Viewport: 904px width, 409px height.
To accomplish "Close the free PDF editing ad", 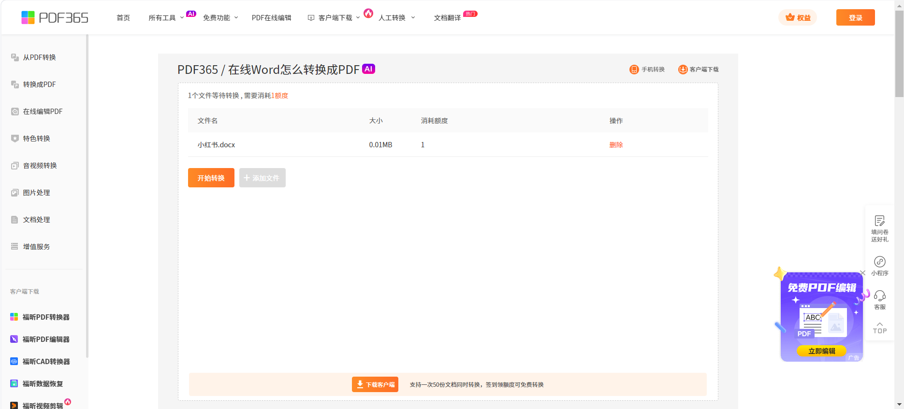I will coord(862,273).
